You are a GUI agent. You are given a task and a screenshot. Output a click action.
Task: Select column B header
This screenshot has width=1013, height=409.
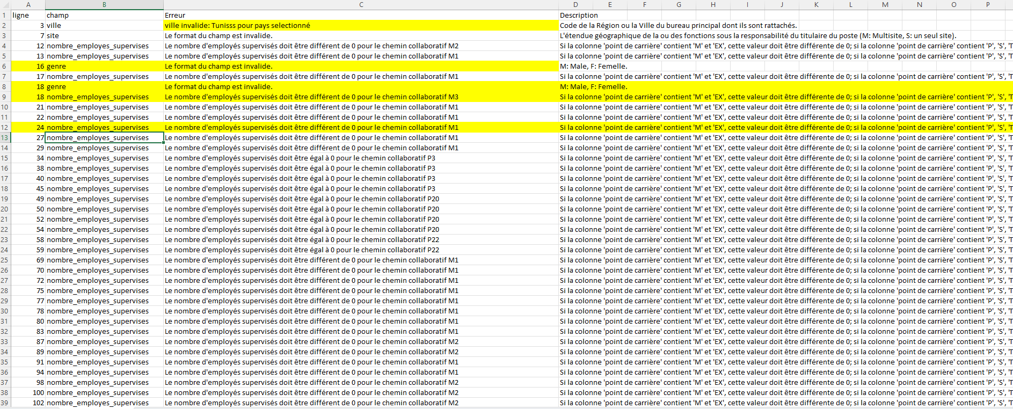coord(104,5)
